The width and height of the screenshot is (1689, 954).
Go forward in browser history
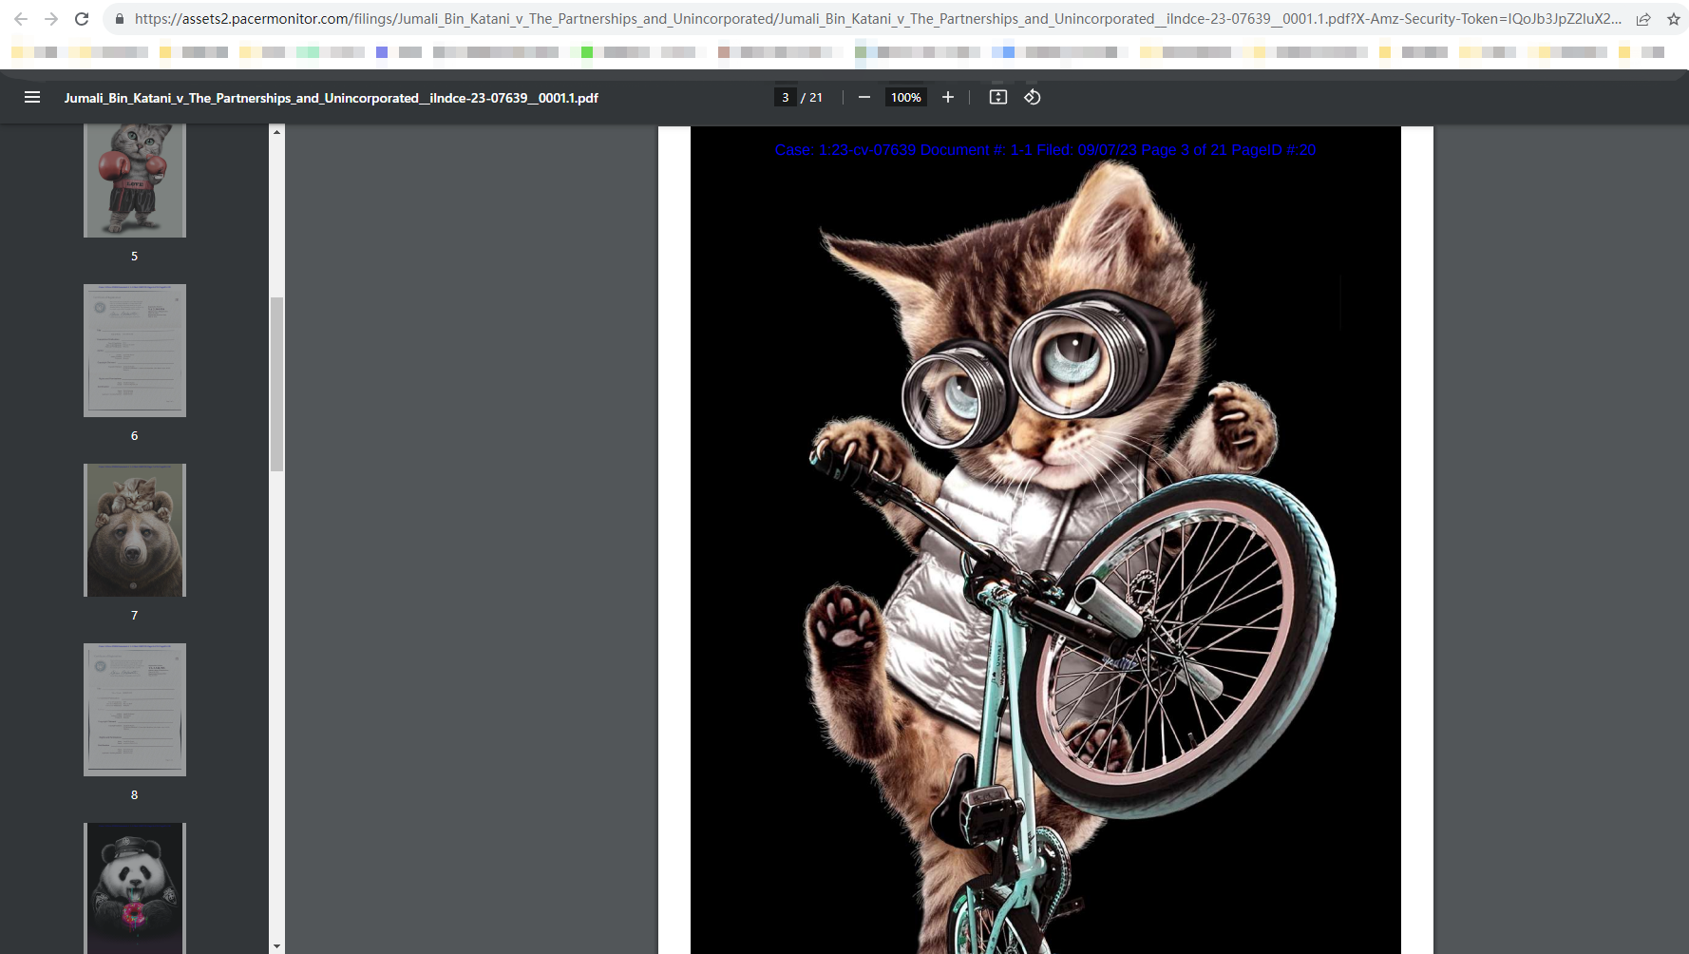[x=51, y=19]
